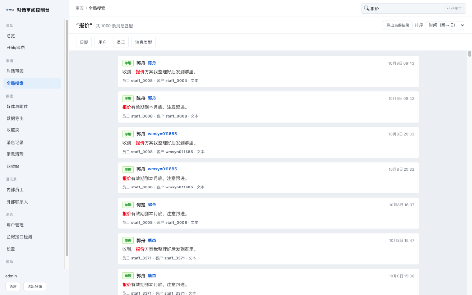Click the 语言 button
Screen dimensions: 472x295
[x=13, y=287]
